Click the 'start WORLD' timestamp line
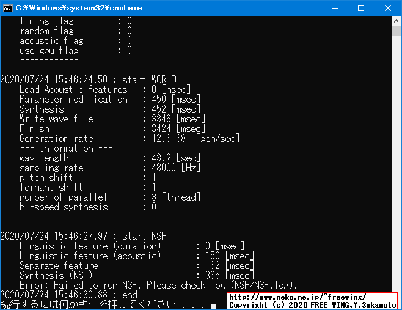This screenshot has height=310, width=402. click(x=89, y=79)
